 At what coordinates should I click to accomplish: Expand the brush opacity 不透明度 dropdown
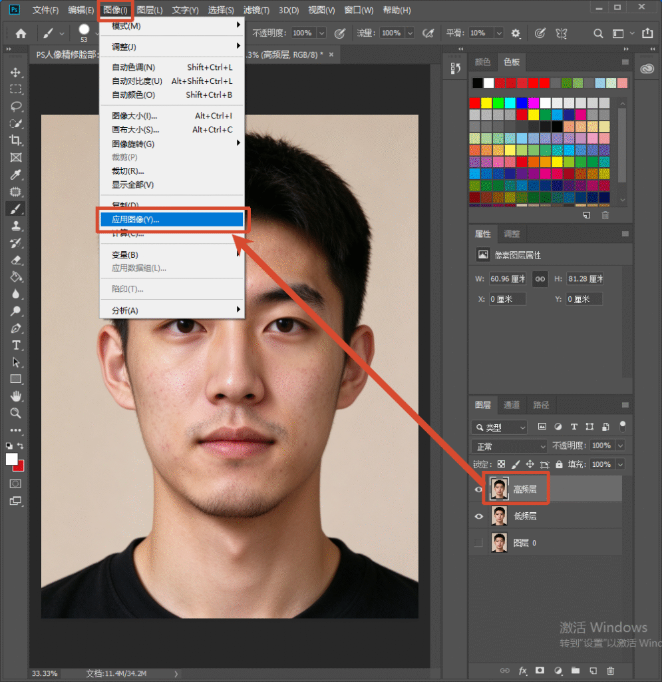point(321,33)
